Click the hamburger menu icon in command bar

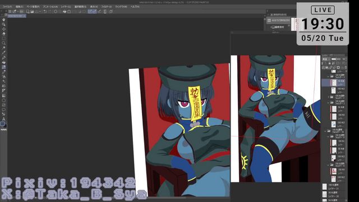point(10,11)
